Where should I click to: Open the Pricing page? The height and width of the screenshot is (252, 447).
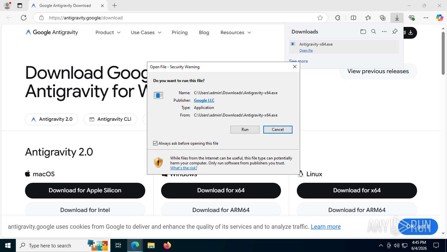tap(179, 32)
